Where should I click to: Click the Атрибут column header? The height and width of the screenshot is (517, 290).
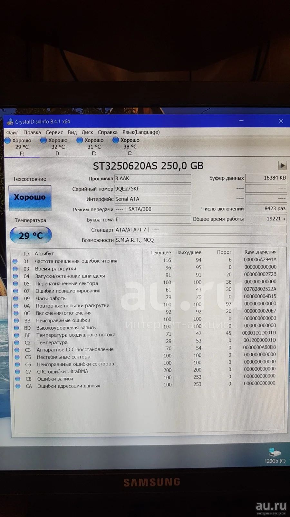(44, 254)
